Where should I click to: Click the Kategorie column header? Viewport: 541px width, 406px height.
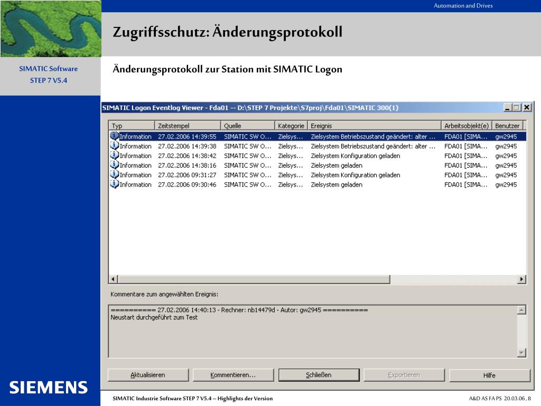(x=291, y=126)
